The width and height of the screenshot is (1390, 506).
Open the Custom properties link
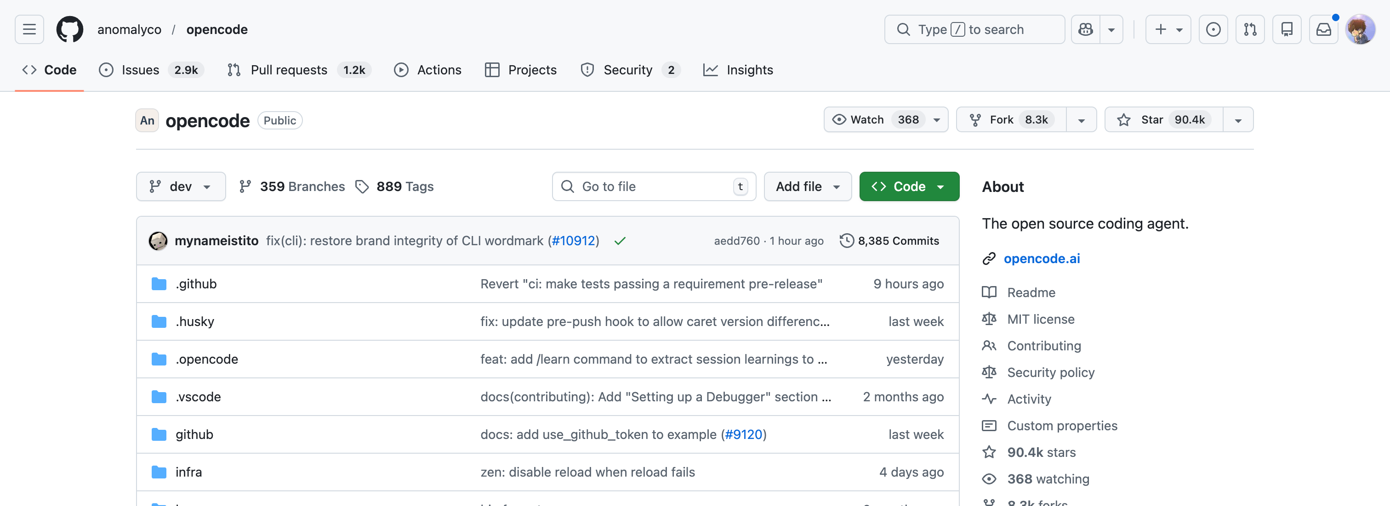point(1062,426)
